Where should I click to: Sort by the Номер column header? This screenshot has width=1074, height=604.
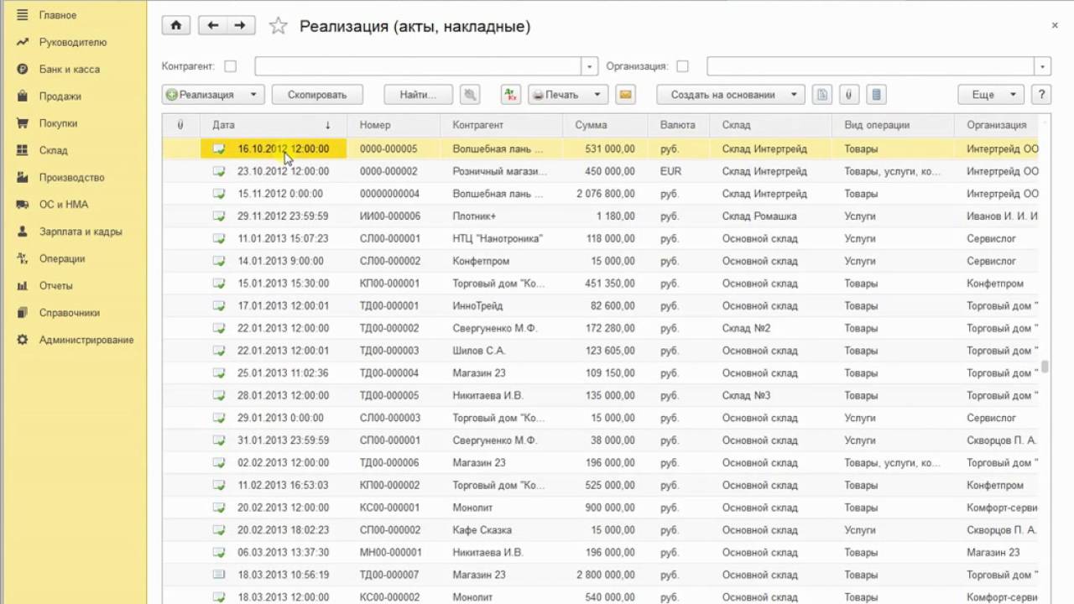[394, 125]
